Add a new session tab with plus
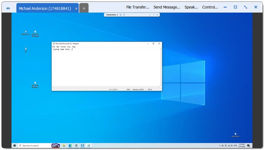Image resolution: width=265 pixels, height=150 pixels. pyautogui.click(x=84, y=8)
